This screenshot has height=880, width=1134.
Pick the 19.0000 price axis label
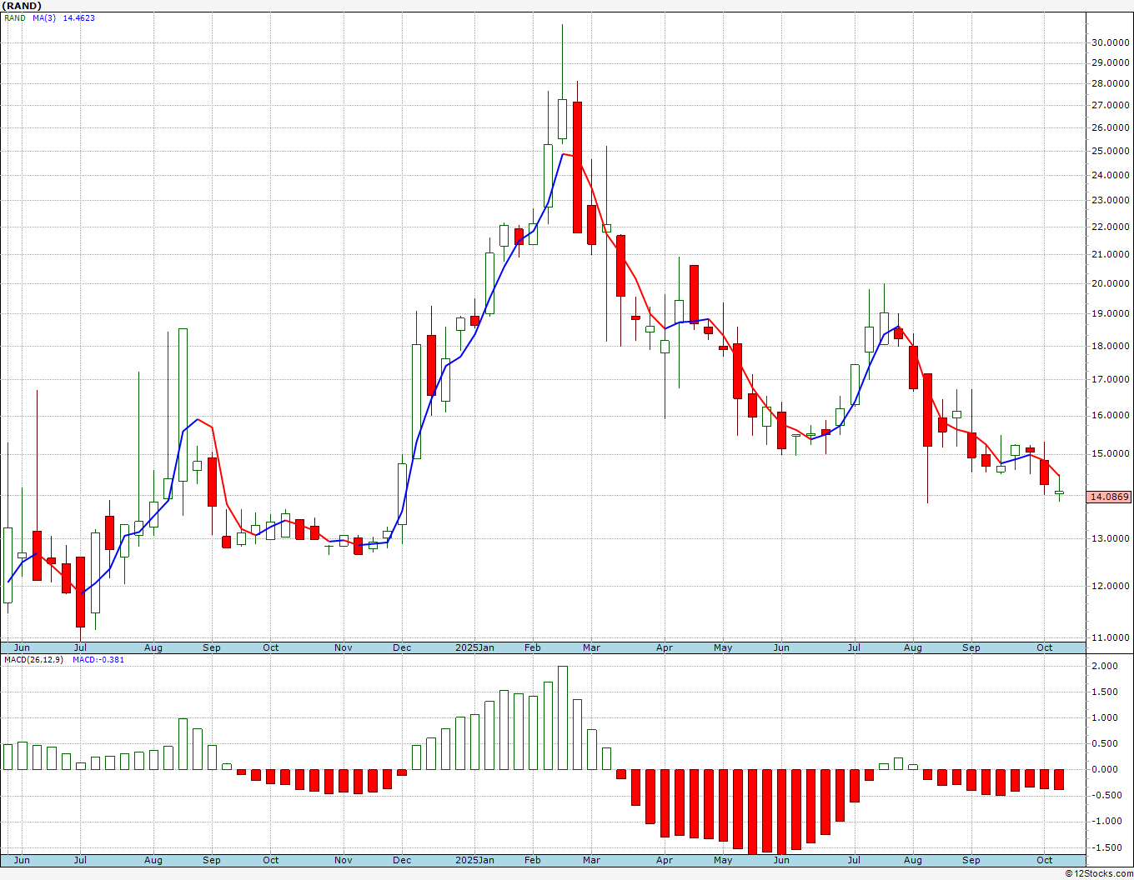[1110, 313]
